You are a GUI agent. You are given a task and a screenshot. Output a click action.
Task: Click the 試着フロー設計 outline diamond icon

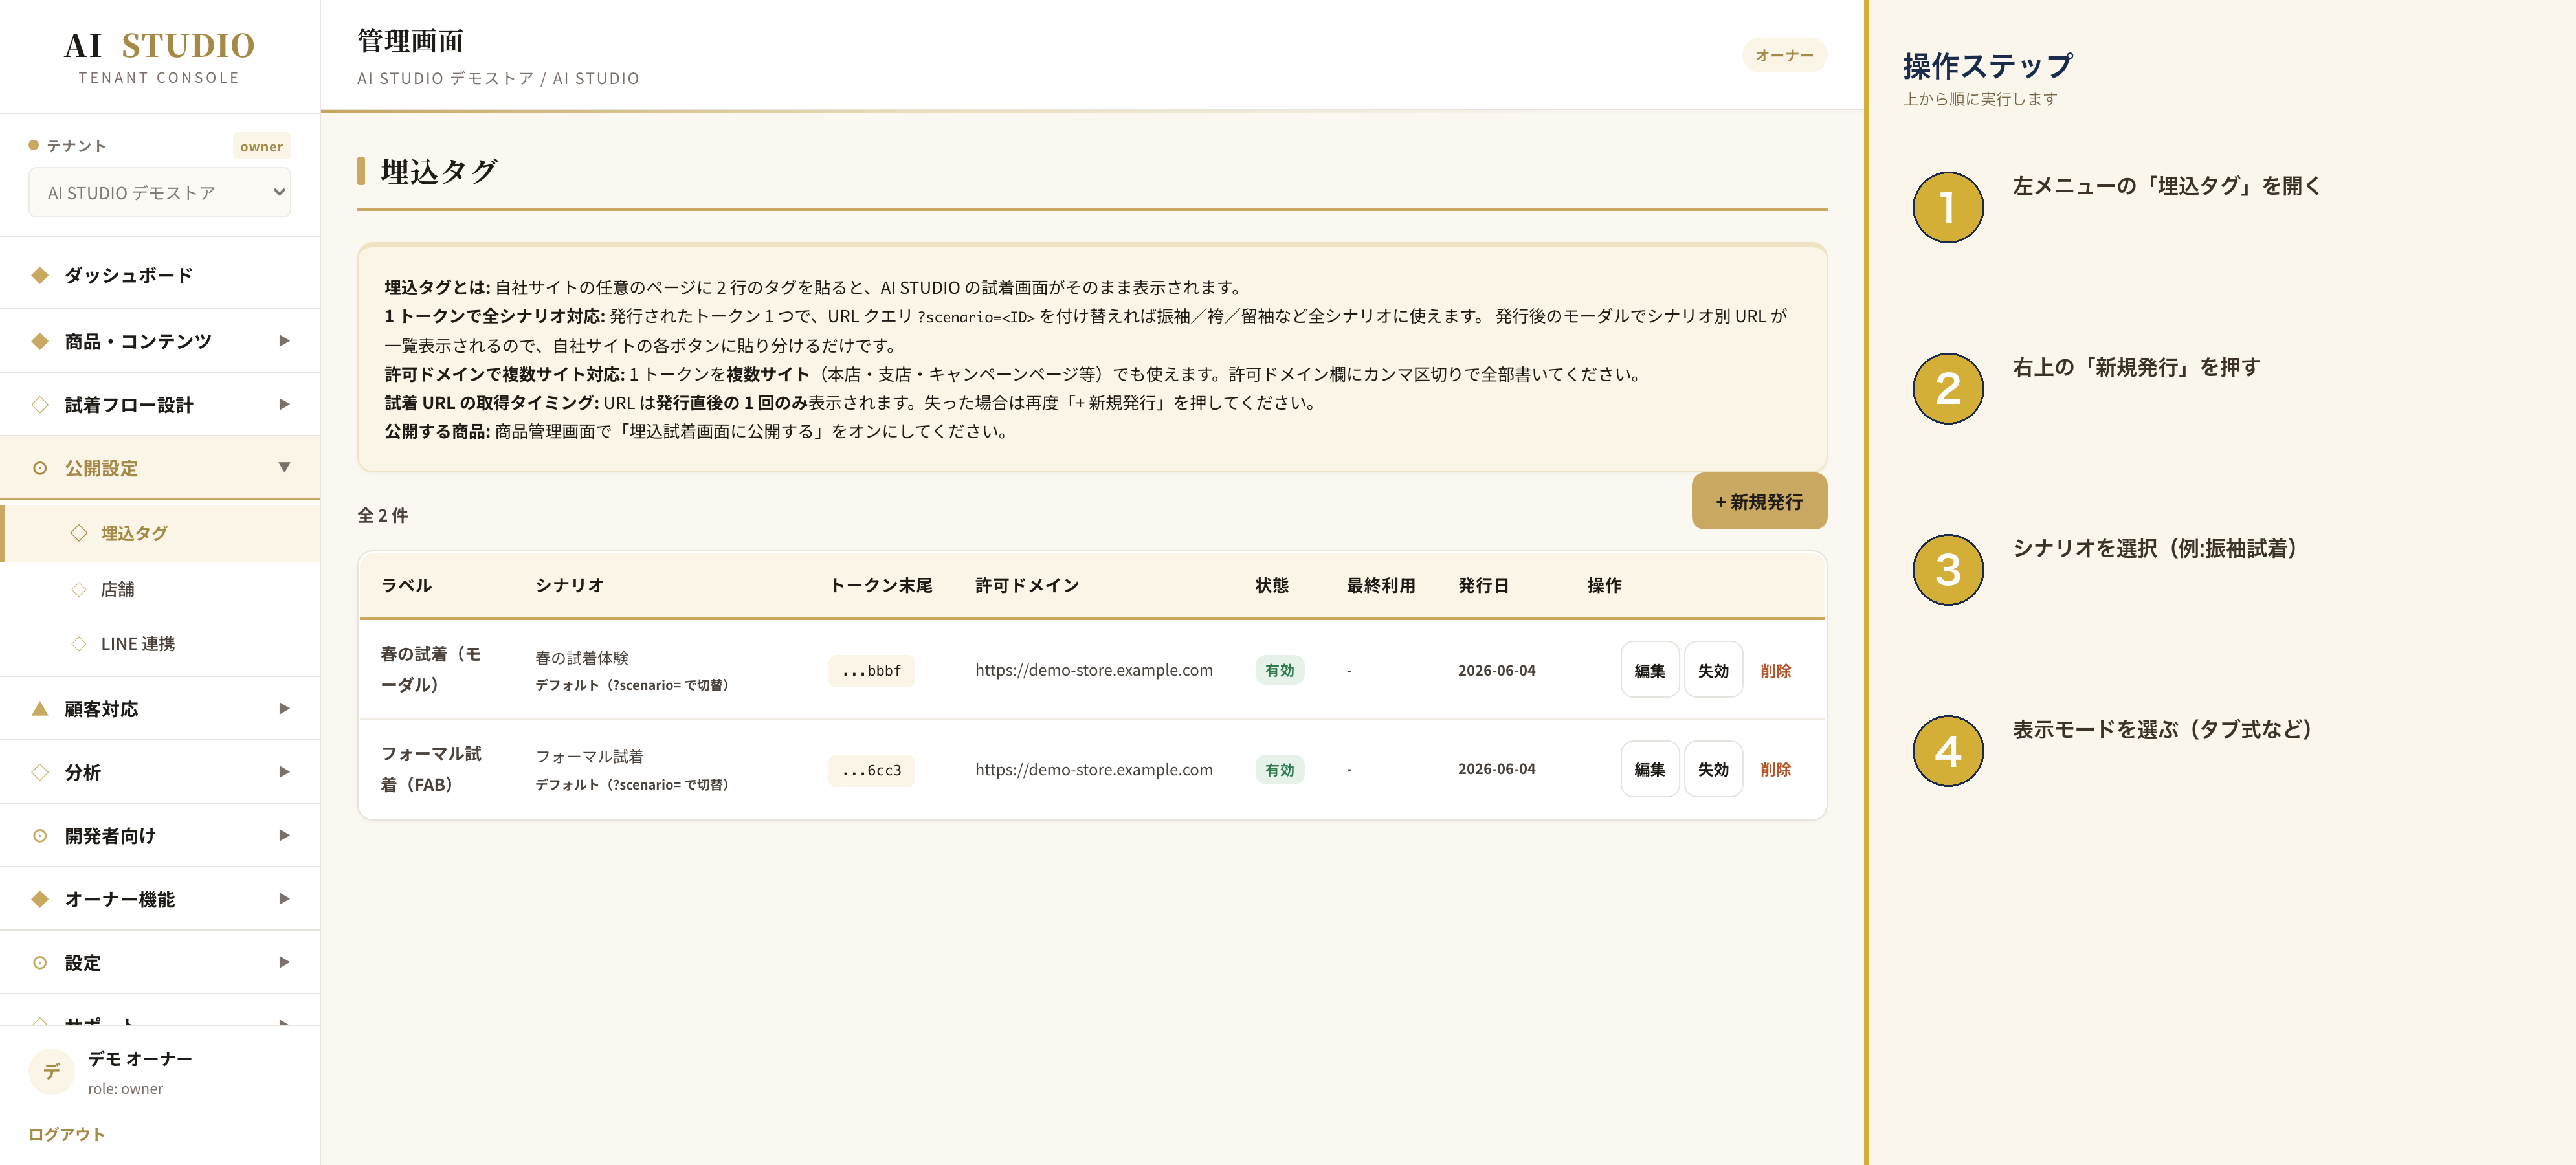pos(40,405)
